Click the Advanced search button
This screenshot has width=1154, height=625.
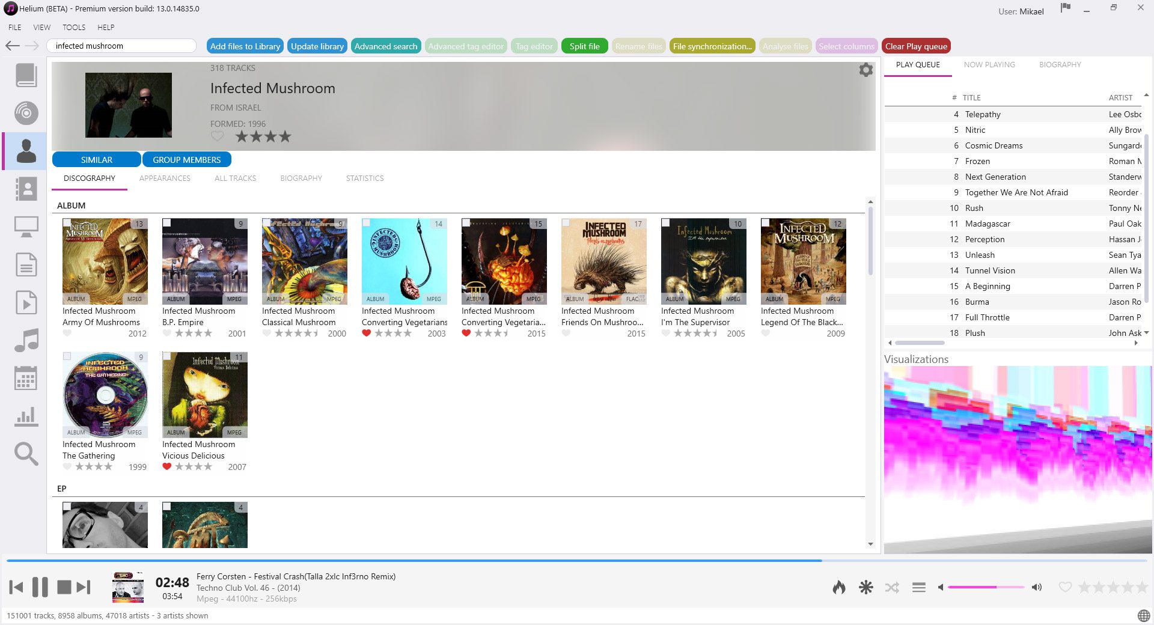386,46
